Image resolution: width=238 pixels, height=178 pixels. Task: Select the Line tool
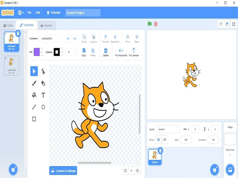click(34, 107)
